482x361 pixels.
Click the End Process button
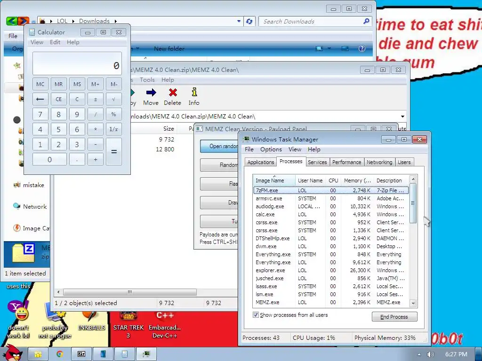pos(394,317)
